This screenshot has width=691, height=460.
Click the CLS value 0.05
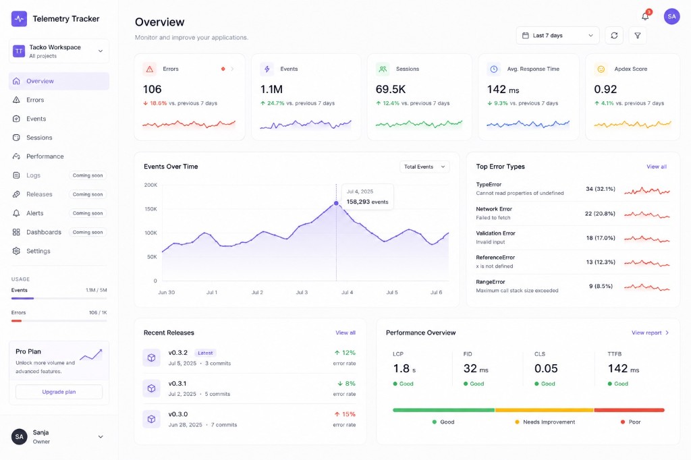coord(546,368)
